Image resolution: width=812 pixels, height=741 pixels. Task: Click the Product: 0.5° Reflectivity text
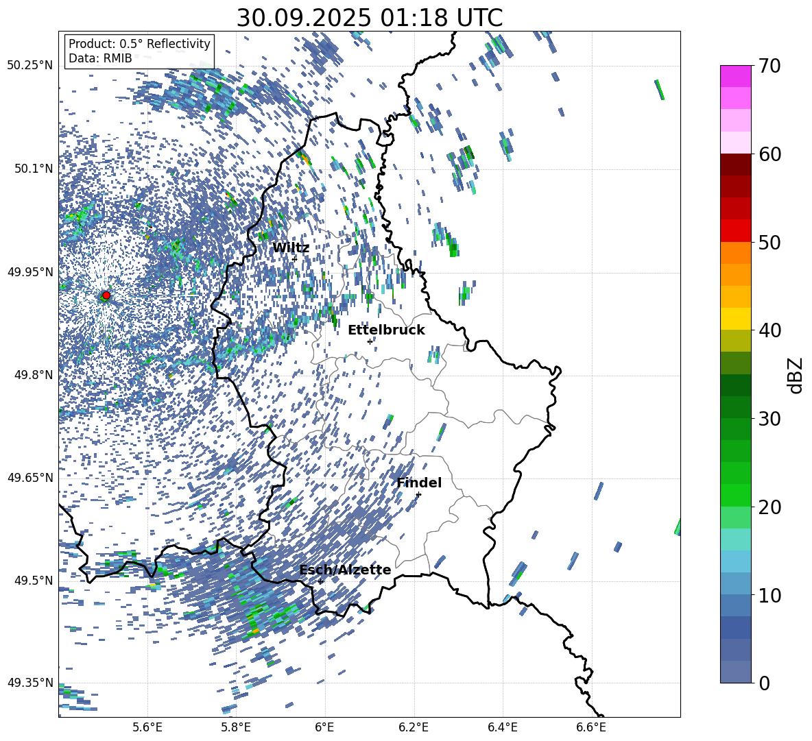point(139,44)
